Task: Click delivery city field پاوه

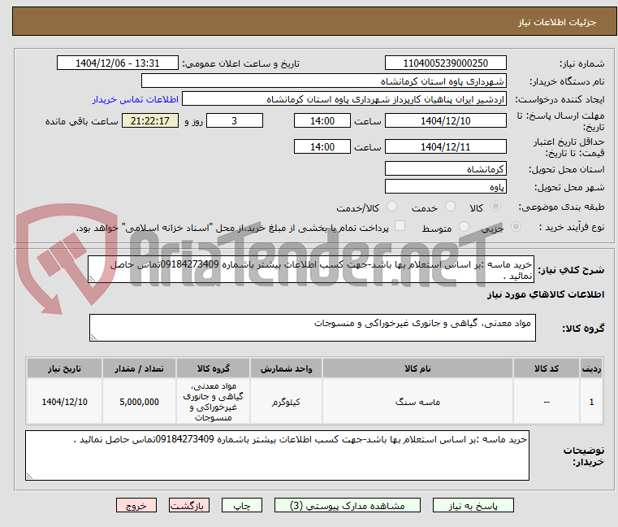Action: point(445,186)
